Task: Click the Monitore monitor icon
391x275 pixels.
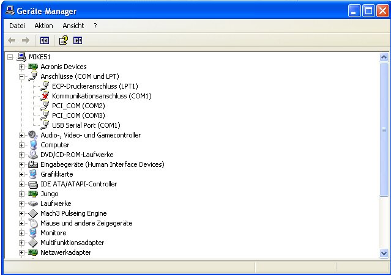Action: [x=33, y=233]
